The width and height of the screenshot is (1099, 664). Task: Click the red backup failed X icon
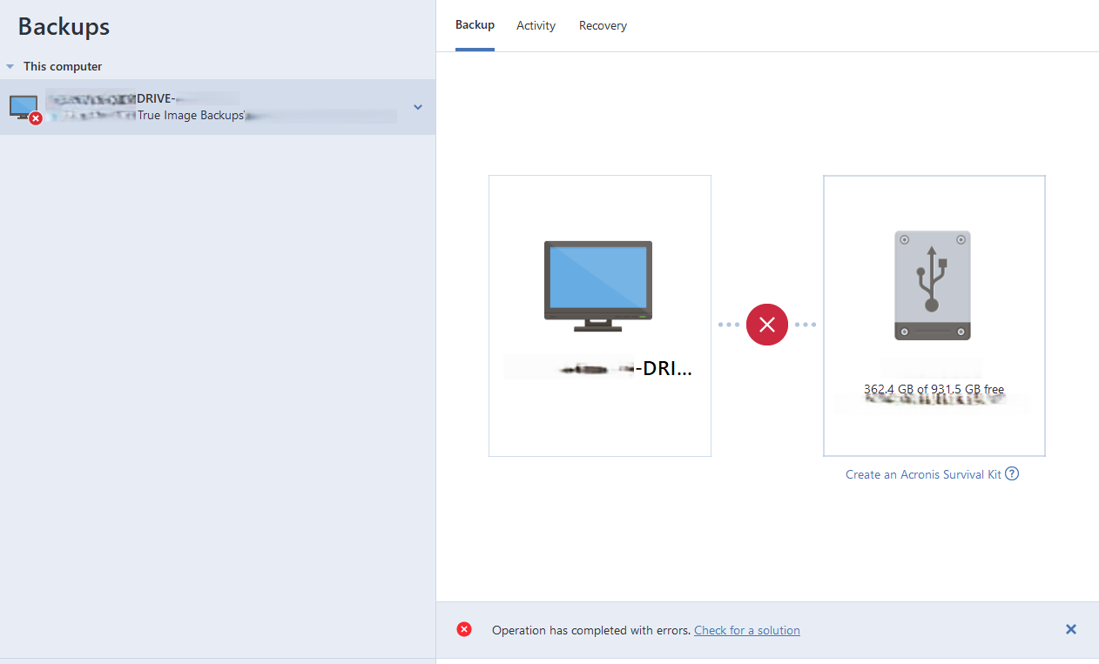coord(767,325)
